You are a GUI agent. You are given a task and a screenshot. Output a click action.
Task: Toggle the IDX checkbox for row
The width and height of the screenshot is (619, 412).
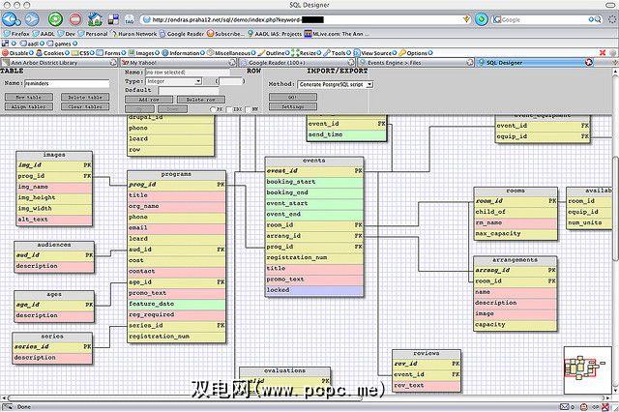(229, 109)
